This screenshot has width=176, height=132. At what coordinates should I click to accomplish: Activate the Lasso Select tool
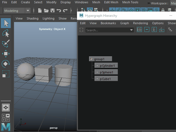tap(6, 34)
